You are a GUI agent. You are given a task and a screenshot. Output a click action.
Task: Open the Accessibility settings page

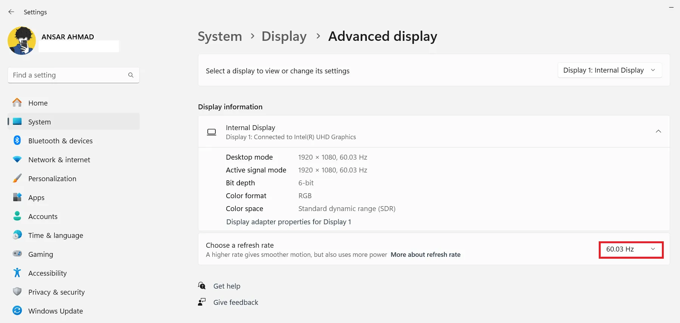pos(47,273)
